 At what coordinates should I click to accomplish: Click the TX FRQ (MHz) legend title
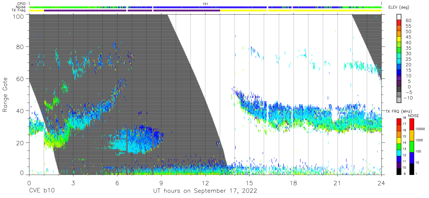[x=398, y=111]
